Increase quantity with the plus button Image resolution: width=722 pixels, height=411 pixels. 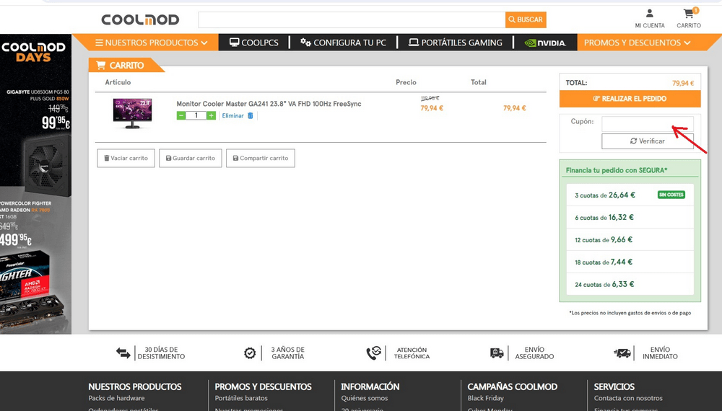(x=211, y=115)
